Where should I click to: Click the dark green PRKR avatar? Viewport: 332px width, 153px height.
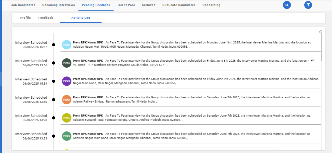(x=67, y=63)
